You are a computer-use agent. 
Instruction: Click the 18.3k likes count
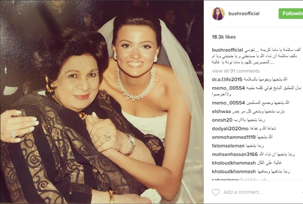[x=224, y=37]
